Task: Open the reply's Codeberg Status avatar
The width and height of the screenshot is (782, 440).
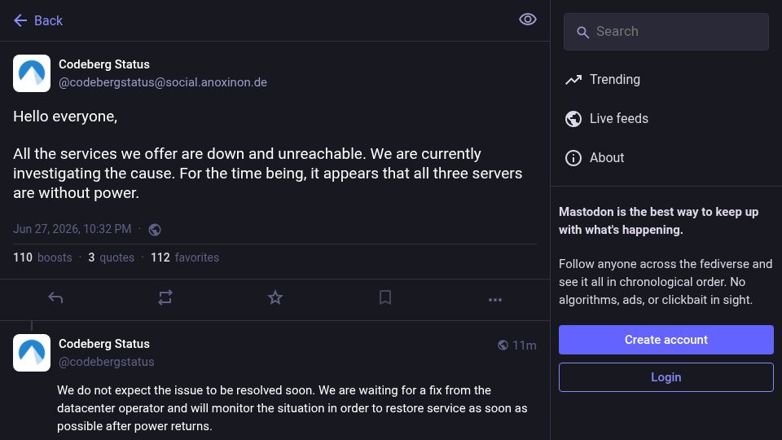Action: [32, 353]
